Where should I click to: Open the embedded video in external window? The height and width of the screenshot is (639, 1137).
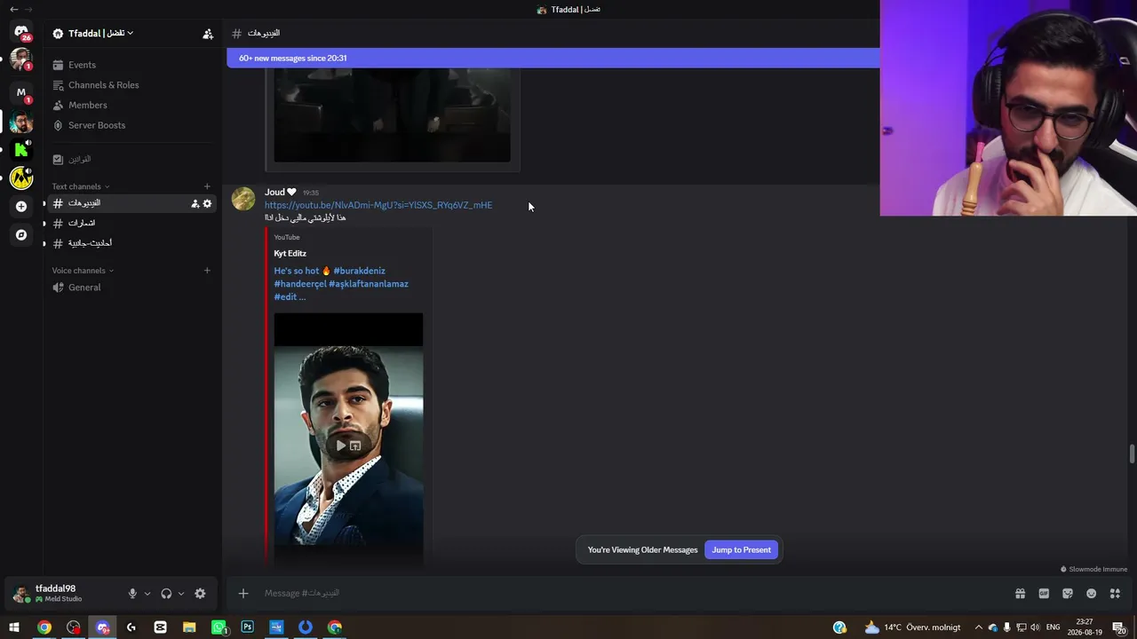pyautogui.click(x=355, y=446)
